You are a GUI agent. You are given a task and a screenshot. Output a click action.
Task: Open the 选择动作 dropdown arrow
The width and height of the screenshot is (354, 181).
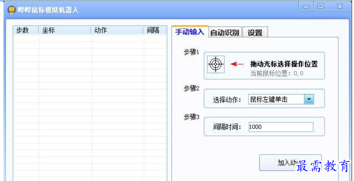tap(309, 99)
